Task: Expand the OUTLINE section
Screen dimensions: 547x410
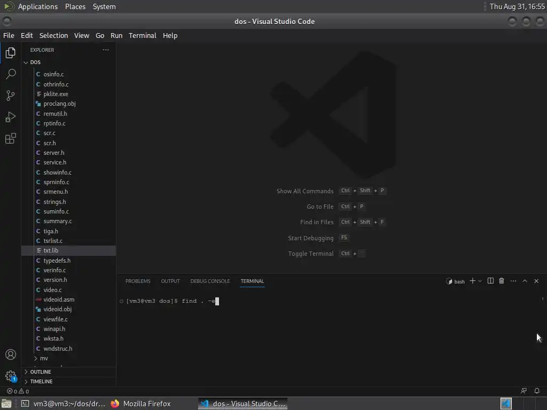Action: (x=68, y=372)
